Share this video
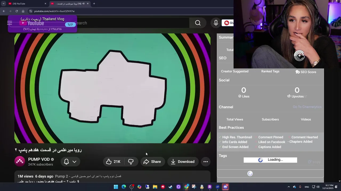 coord(152,162)
